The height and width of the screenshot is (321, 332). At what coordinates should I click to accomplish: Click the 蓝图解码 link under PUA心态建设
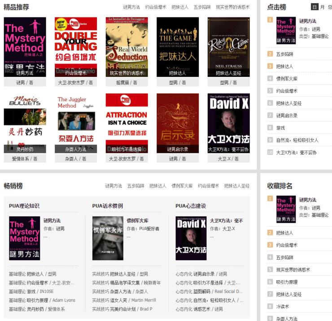tap(203, 291)
